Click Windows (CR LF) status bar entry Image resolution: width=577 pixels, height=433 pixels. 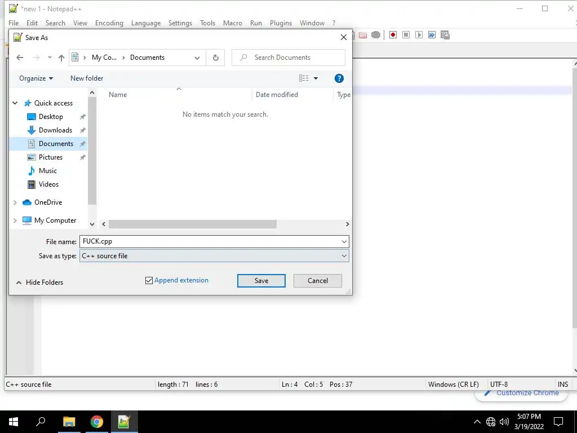[454, 385]
